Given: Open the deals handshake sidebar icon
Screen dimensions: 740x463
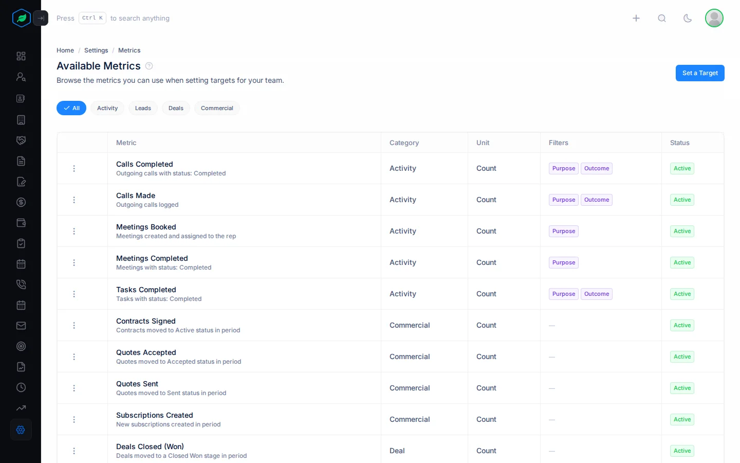Looking at the screenshot, I should [21, 140].
